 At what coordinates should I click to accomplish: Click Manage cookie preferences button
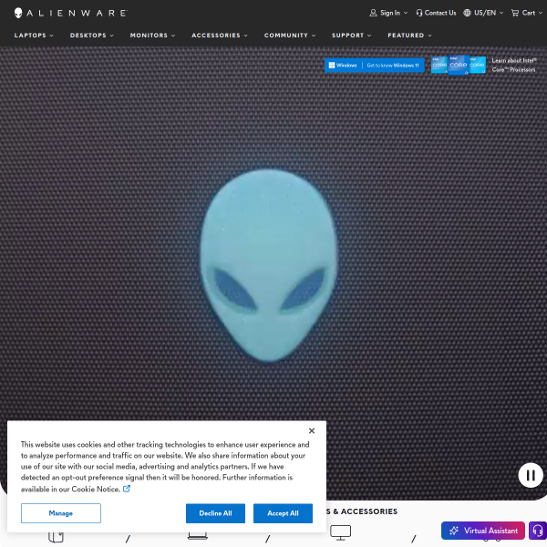pyautogui.click(x=61, y=513)
